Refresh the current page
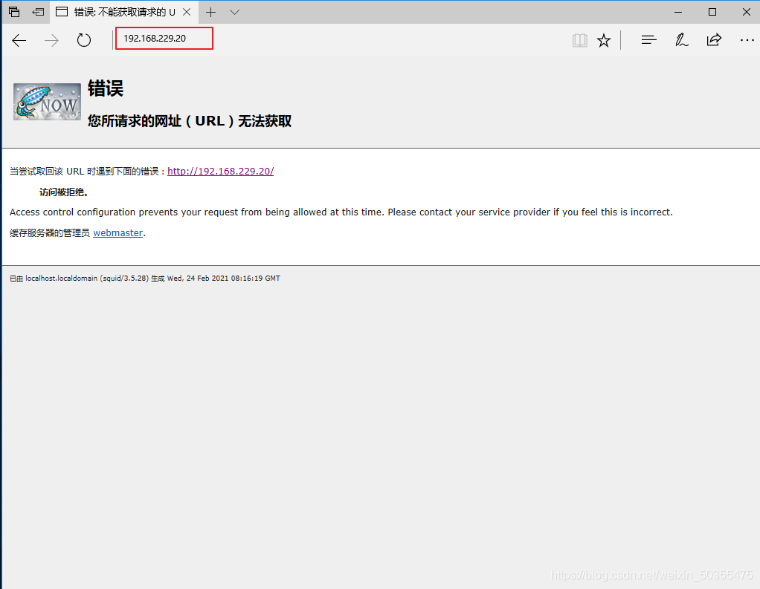The width and height of the screenshot is (760, 589). pyautogui.click(x=84, y=40)
